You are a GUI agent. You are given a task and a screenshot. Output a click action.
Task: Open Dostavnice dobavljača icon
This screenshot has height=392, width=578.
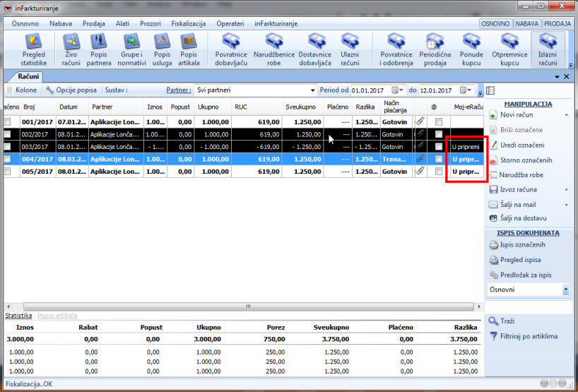(315, 49)
